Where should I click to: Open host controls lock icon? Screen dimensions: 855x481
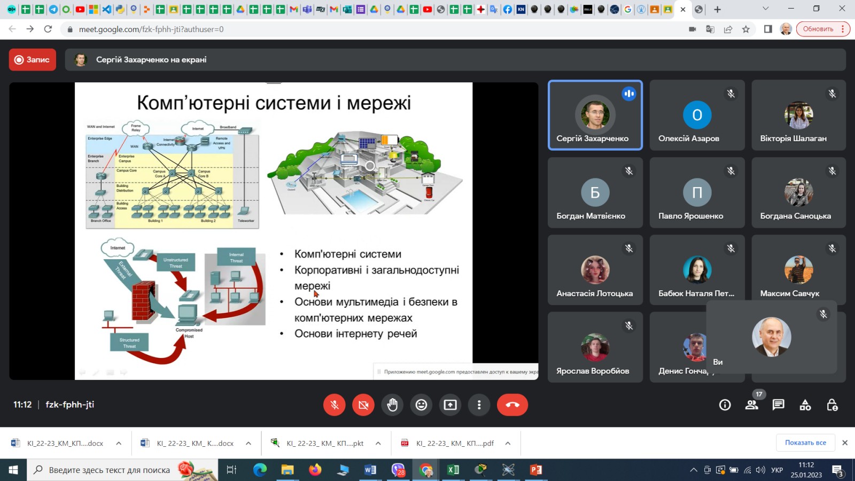[x=831, y=405]
